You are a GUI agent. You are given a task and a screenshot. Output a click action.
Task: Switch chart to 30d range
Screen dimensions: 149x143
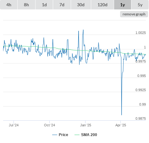pyautogui.click(x=81, y=5)
